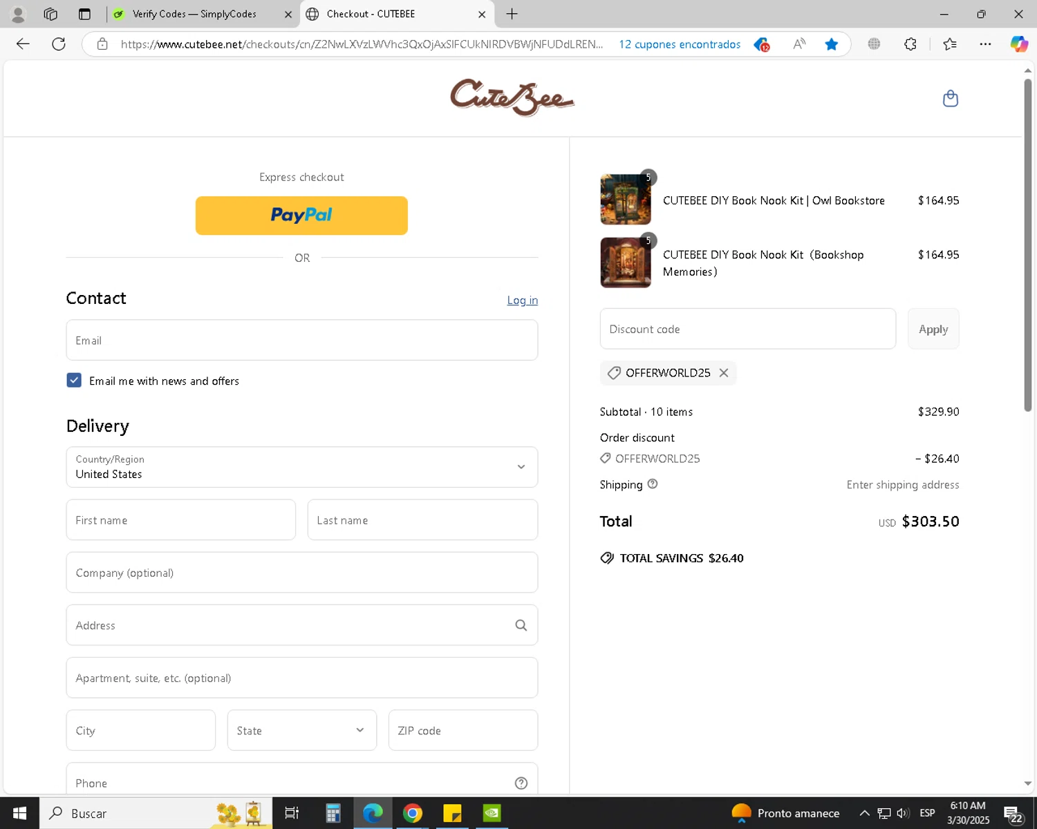
Task: Reload the checkout page
Action: 59,44
